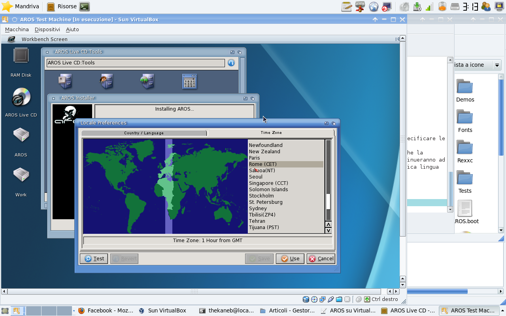Click the Cancel button

click(321, 259)
